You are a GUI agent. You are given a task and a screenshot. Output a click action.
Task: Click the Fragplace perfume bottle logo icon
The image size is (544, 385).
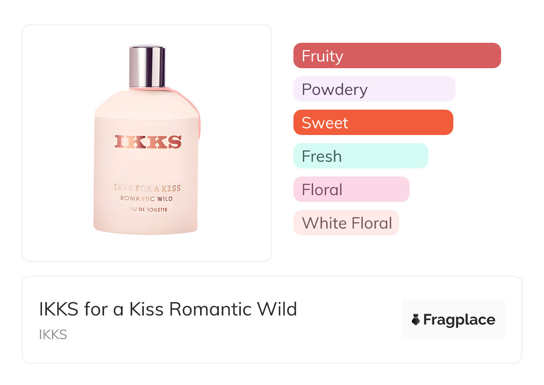click(416, 319)
